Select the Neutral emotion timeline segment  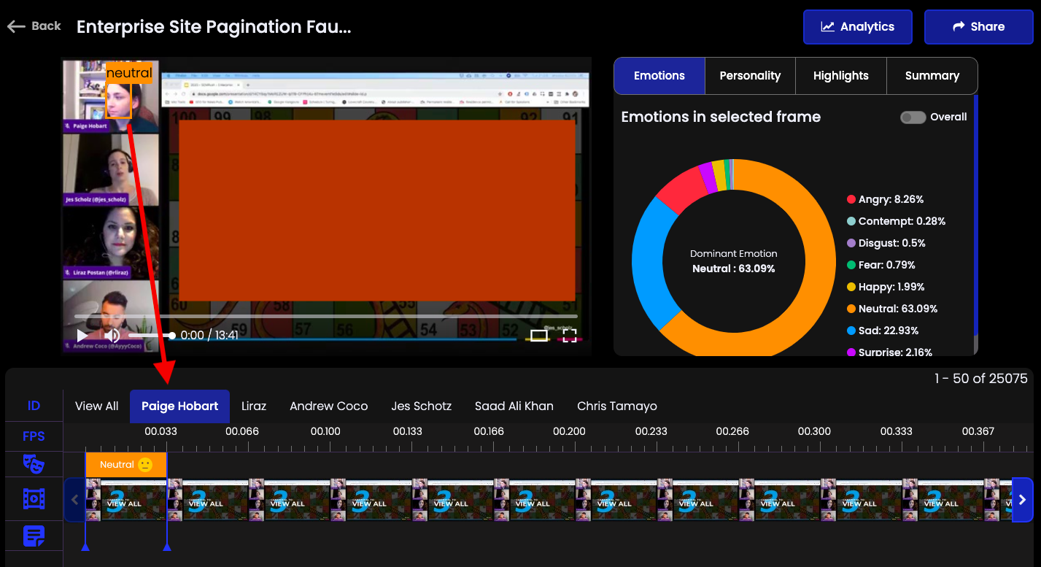(126, 465)
